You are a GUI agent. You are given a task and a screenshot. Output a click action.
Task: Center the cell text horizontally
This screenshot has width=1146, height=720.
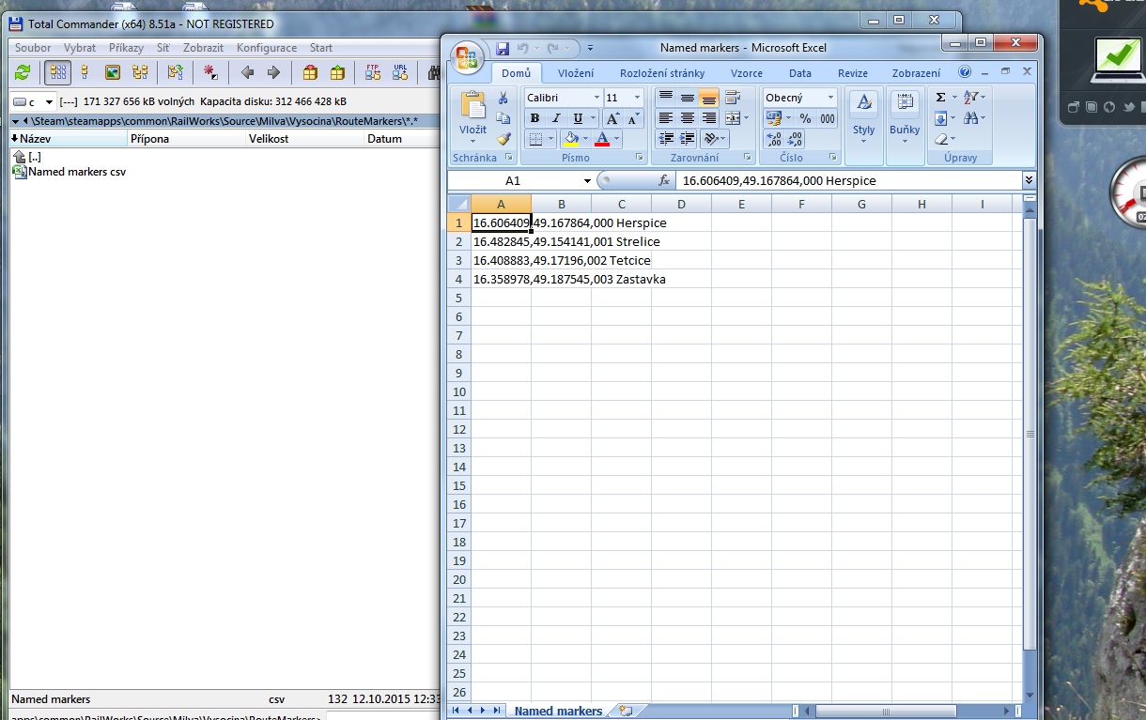tap(687, 118)
